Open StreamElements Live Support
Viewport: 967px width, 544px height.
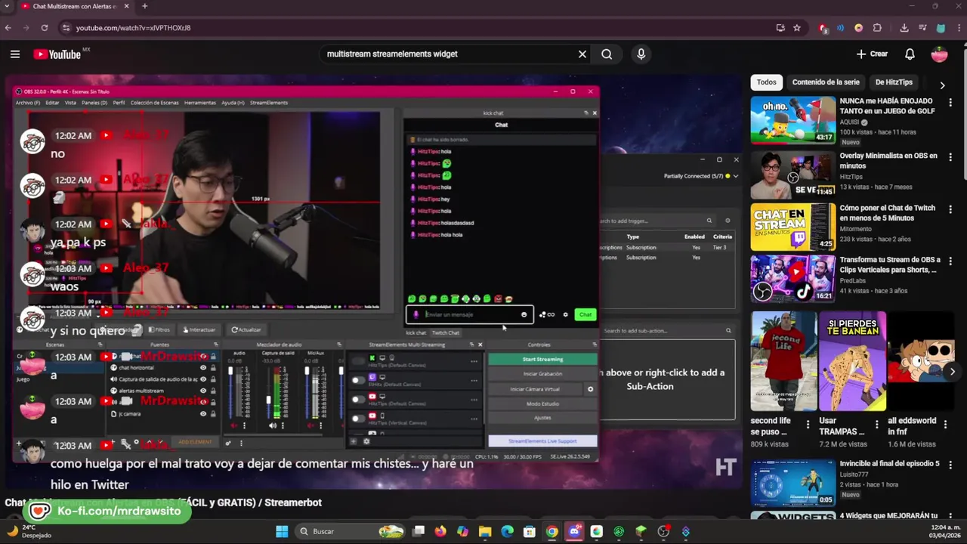pyautogui.click(x=542, y=441)
